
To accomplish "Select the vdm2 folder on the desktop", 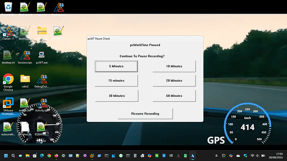I will click(x=25, y=81).
